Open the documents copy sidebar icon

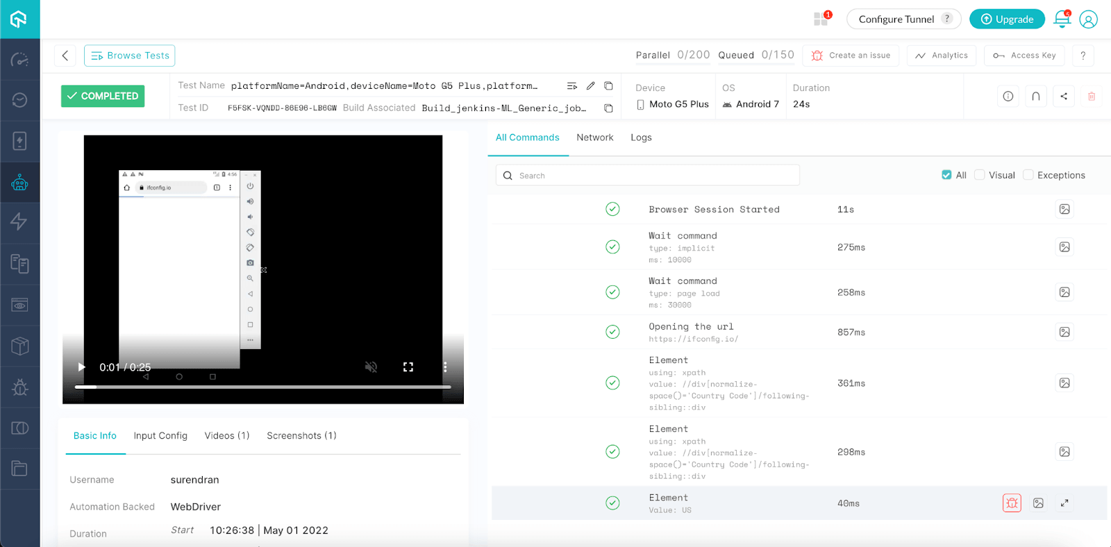19,264
